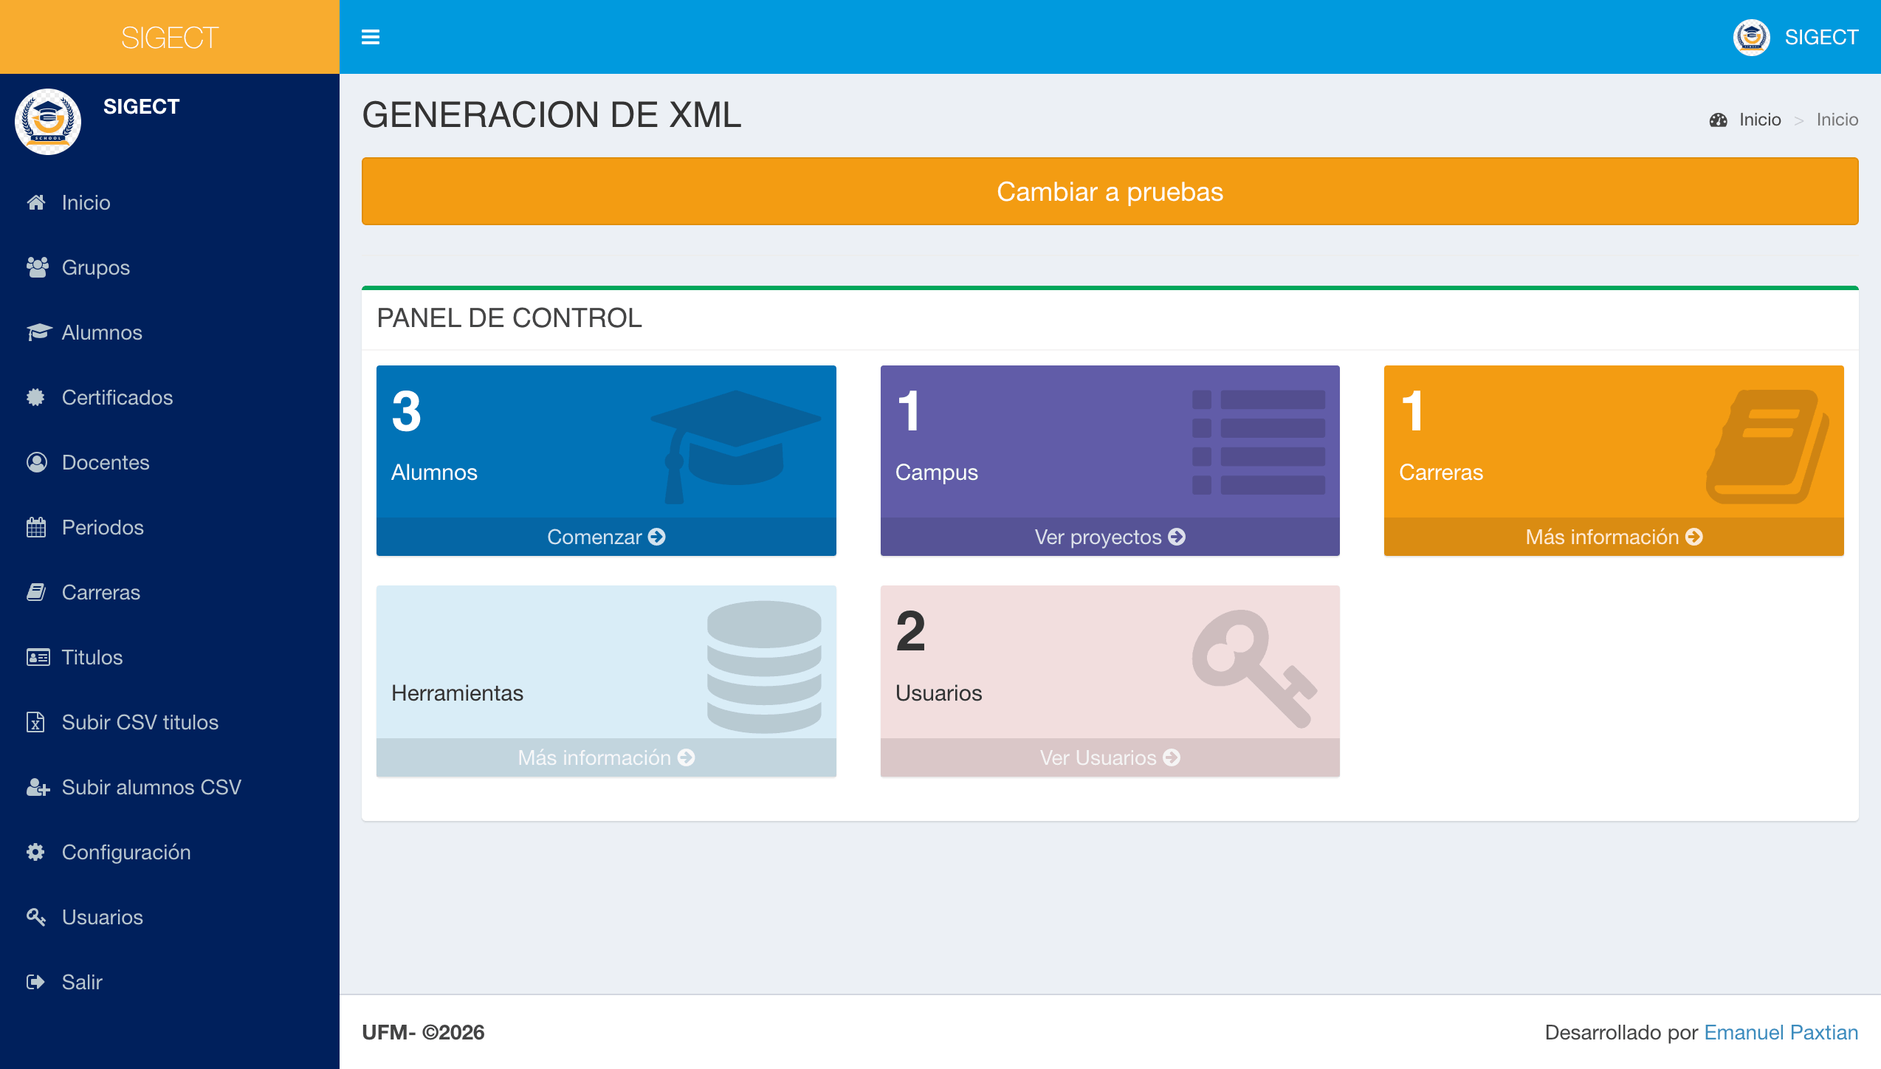Screen dimensions: 1881x1069
Task: Toggle the sidebar with the hamburger button
Action: coord(371,36)
